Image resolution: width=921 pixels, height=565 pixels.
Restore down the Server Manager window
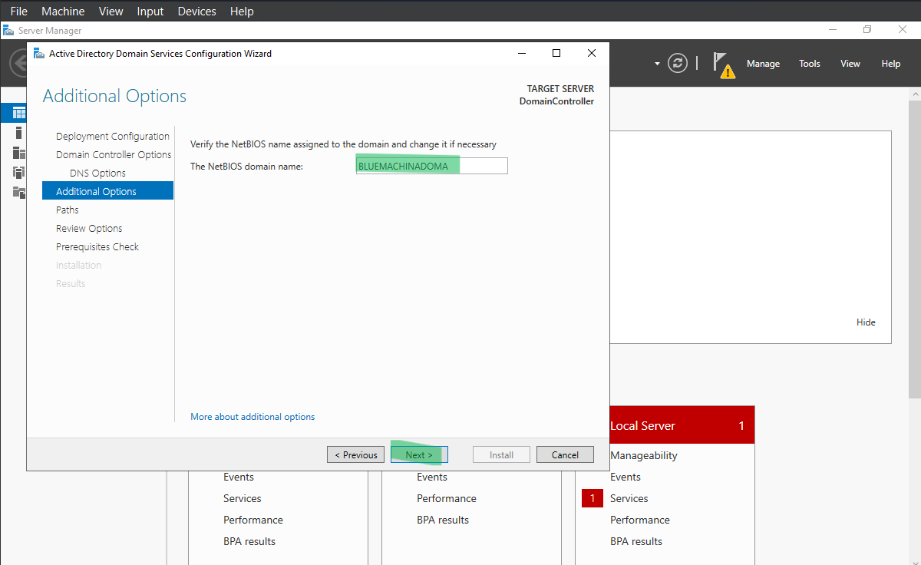point(867,30)
